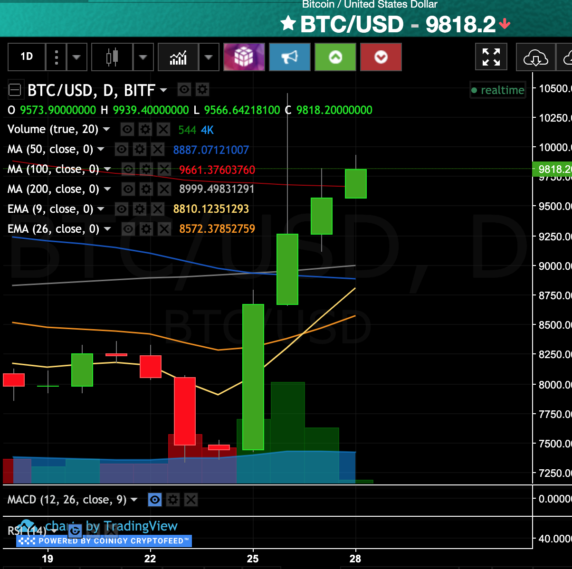Expand the EMA (26, close, 0) dropdown
This screenshot has height=569, width=572.
[x=107, y=229]
